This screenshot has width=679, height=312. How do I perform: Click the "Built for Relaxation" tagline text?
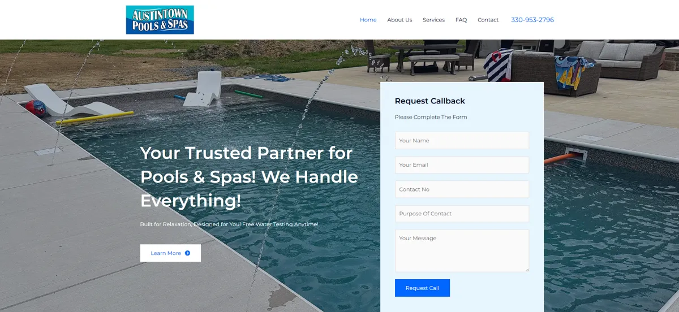(x=229, y=224)
